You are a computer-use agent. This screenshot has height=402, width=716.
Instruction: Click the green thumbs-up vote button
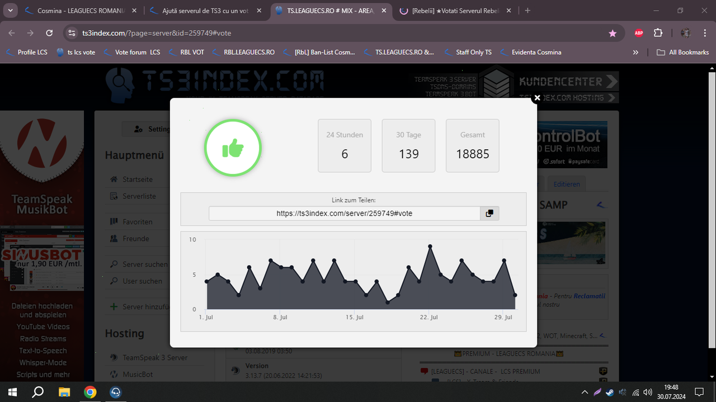[x=233, y=148]
